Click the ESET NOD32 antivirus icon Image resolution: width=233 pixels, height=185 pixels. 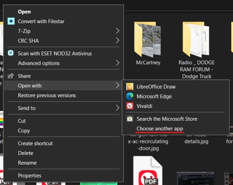[x=11, y=53]
